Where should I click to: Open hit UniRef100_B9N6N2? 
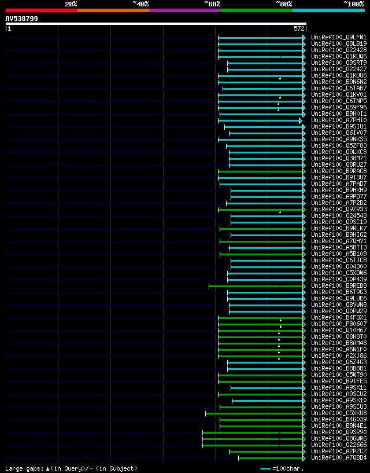click(339, 82)
